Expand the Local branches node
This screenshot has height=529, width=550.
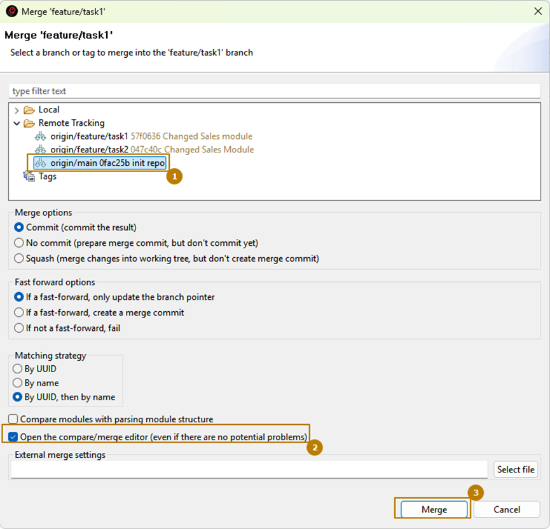coord(17,110)
